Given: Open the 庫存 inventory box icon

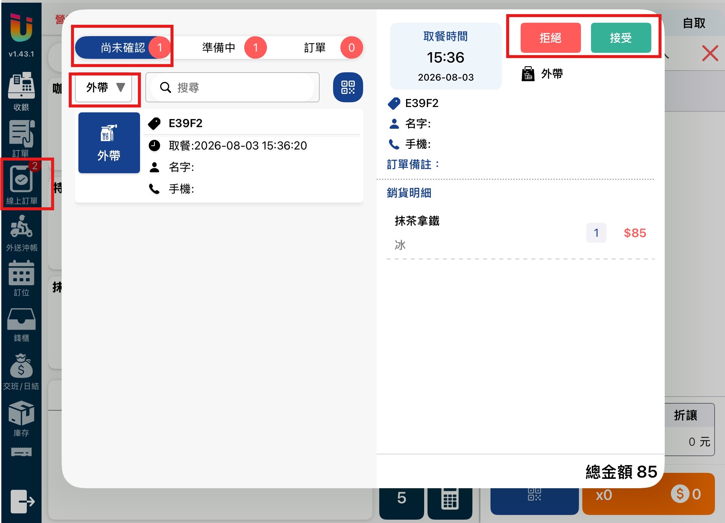Looking at the screenshot, I should (x=21, y=419).
